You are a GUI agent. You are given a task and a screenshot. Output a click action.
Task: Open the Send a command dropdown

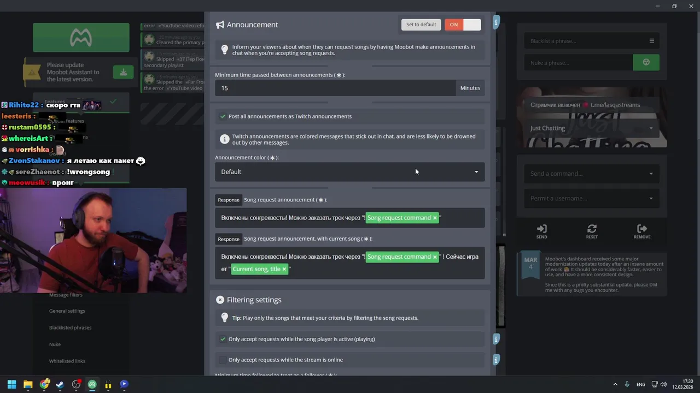[592, 174]
